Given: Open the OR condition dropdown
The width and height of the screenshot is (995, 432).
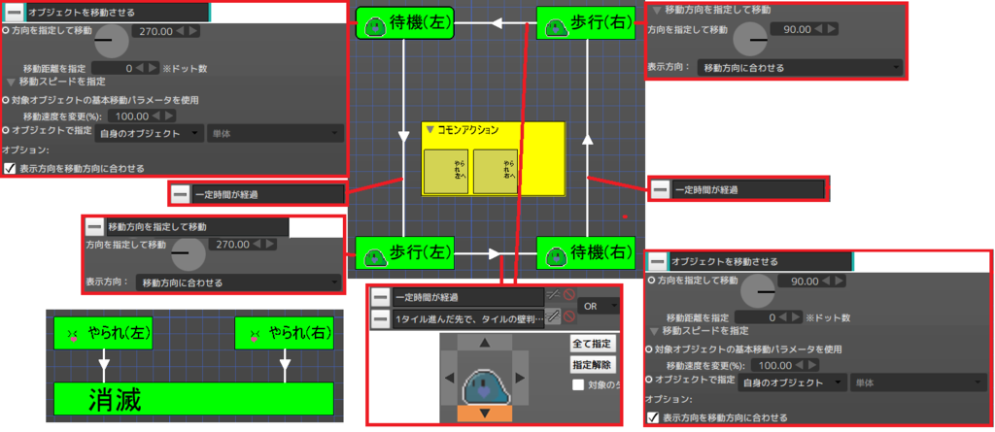Looking at the screenshot, I should click(x=600, y=306).
